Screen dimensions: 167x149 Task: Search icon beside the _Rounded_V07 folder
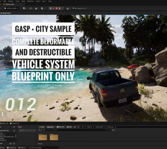click(x=14, y=131)
